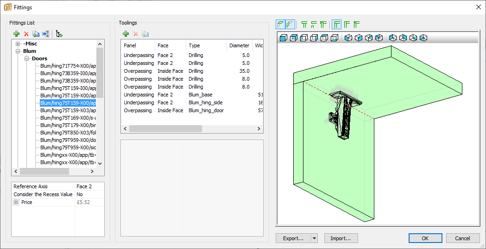Expand the -Misc tree node
This screenshot has height=249, width=486.
(x=18, y=44)
